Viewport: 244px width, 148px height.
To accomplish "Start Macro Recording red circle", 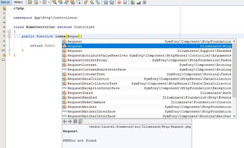I will coord(119,2).
